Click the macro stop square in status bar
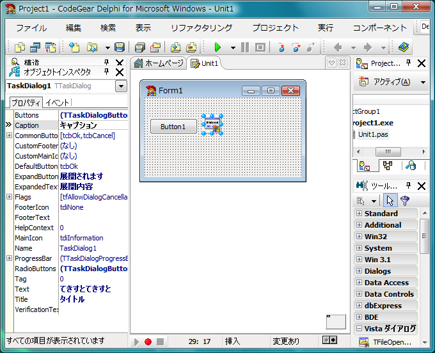The image size is (435, 353). pyautogui.click(x=160, y=341)
